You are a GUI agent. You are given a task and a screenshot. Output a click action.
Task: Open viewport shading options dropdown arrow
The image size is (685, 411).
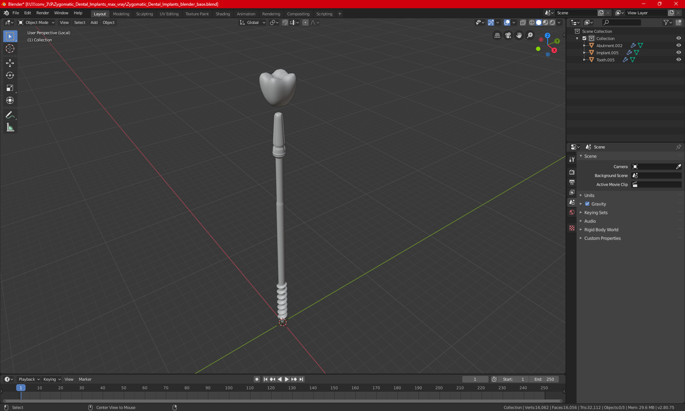559,22
